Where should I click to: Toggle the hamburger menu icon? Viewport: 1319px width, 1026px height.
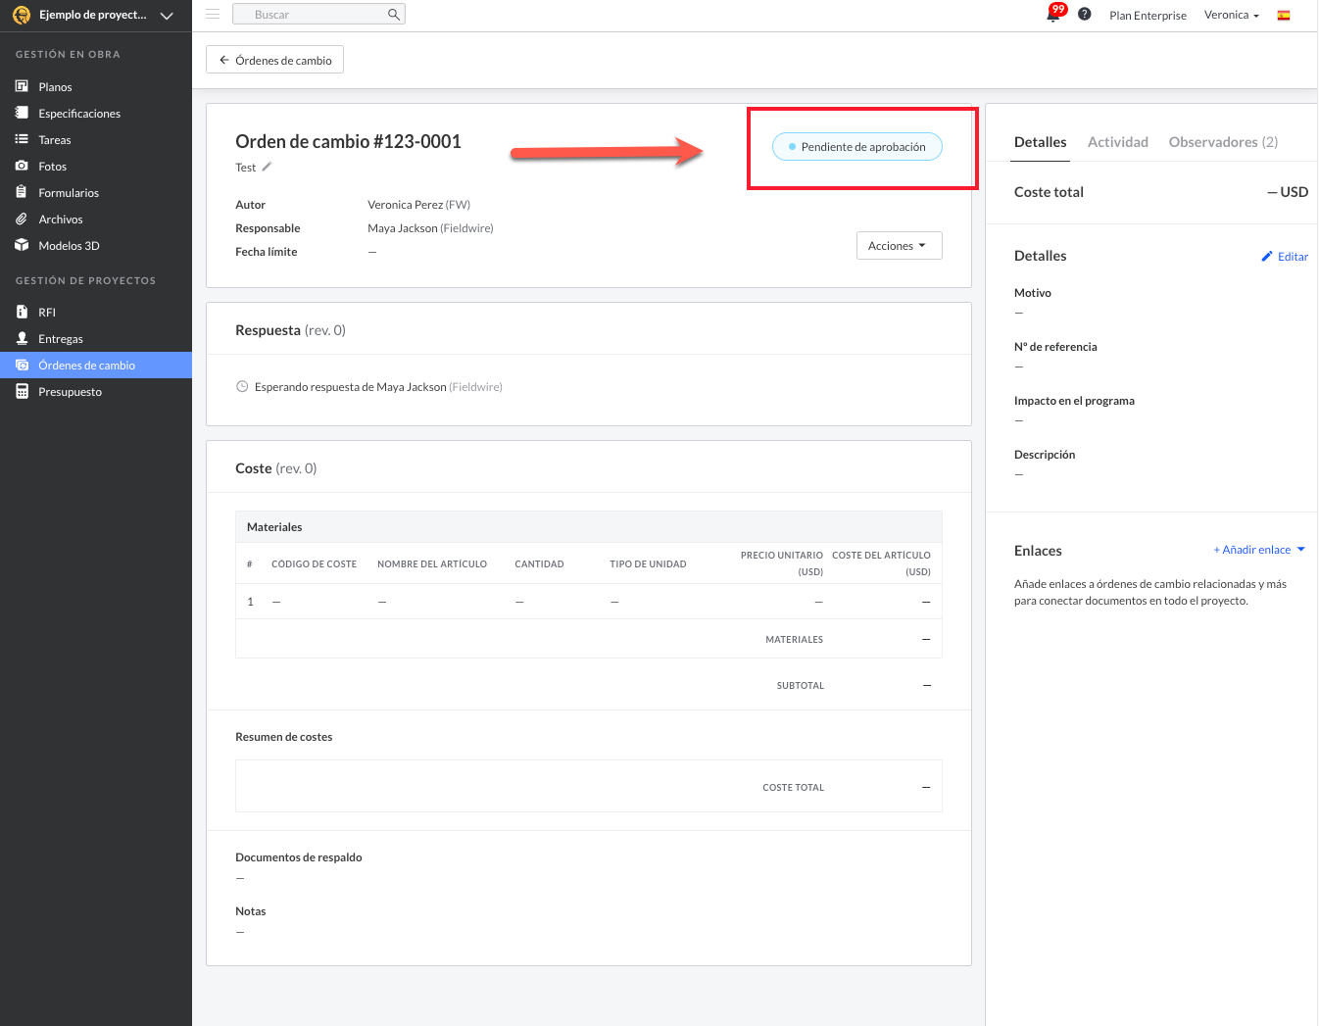coord(213,14)
